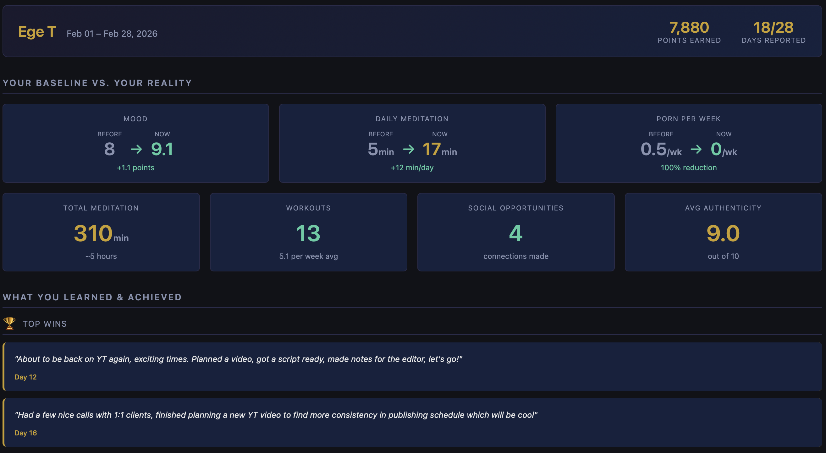Image resolution: width=826 pixels, height=453 pixels.
Task: Click the workouts count '13'
Action: click(308, 233)
